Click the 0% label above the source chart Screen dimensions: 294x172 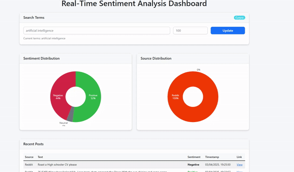[198, 69]
